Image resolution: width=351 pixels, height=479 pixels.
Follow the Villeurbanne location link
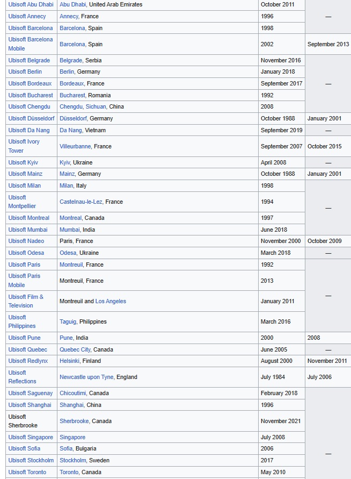point(75,146)
